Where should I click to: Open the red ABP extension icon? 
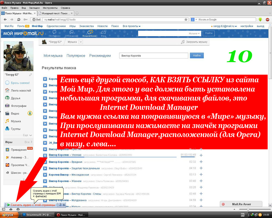(267, 20)
